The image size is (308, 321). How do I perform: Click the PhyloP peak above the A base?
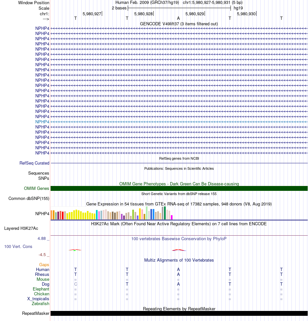click(179, 250)
